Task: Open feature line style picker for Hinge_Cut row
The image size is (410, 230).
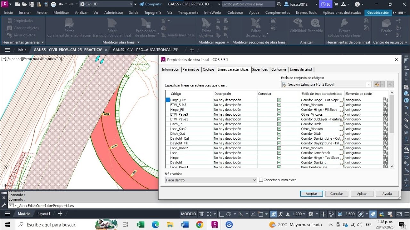Action: (342, 100)
